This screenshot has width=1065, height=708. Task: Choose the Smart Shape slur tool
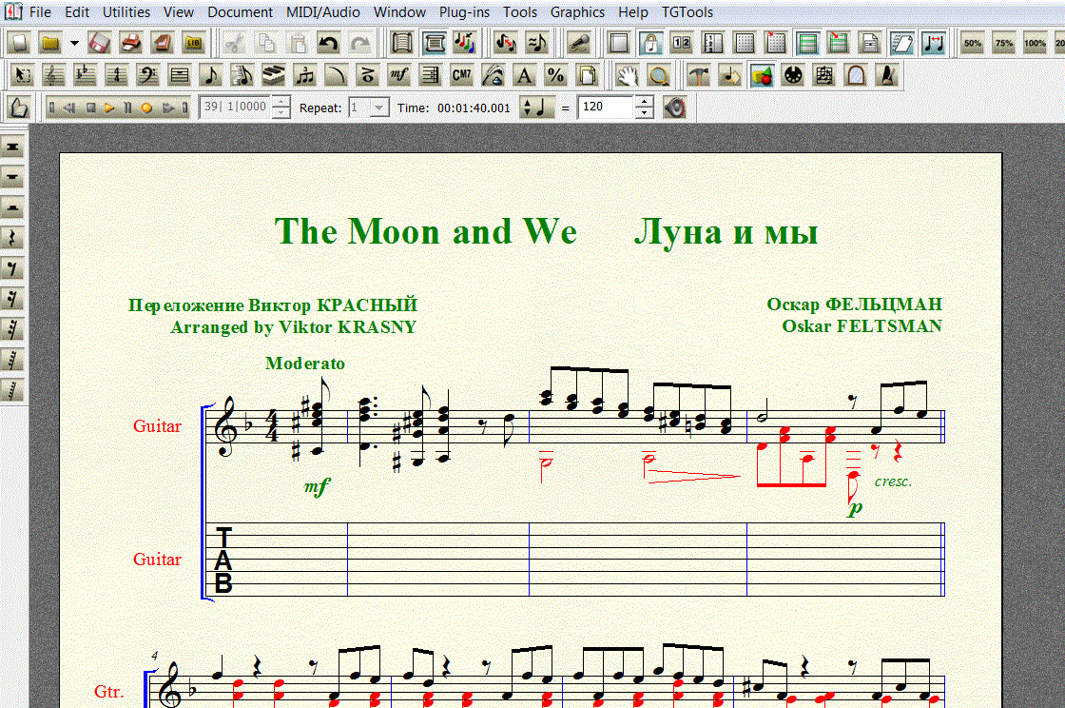click(x=337, y=75)
